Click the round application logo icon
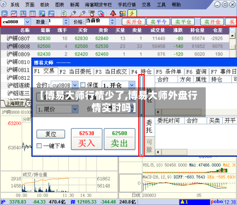Viewport: 237px width, 205px height. pos(3,4)
